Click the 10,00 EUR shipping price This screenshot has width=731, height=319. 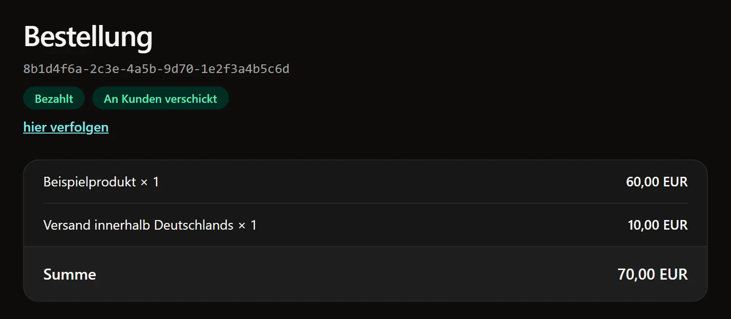[x=658, y=225]
